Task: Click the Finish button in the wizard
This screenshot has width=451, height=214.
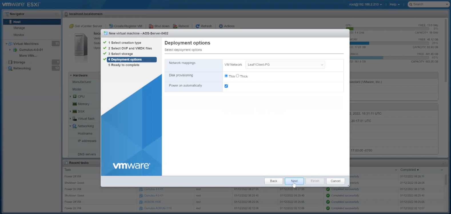Action: coord(315,181)
